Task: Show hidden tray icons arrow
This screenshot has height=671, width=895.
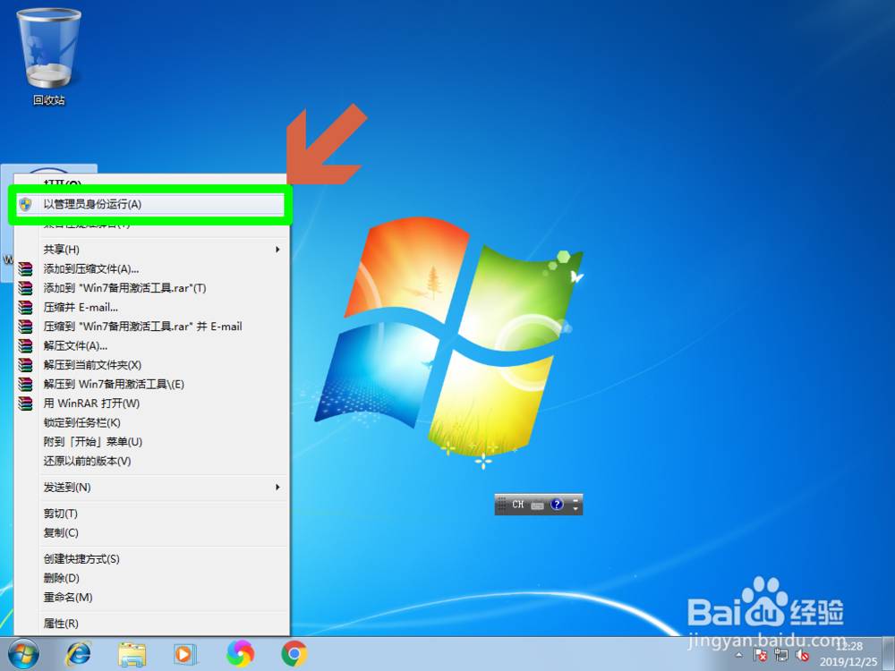Action: pos(739,655)
